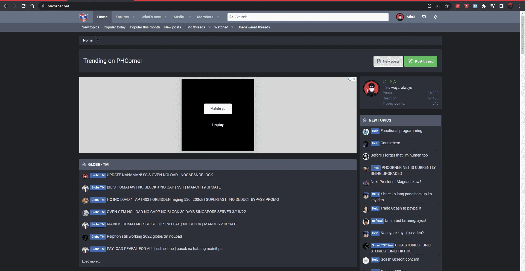This screenshot has height=271, width=525.
Task: Click avatar beside Gcash Gcredit concern topic
Action: pos(366,261)
